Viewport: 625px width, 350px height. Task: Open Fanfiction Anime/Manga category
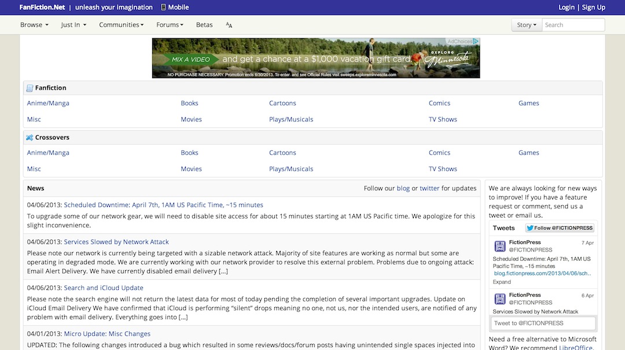(x=48, y=103)
